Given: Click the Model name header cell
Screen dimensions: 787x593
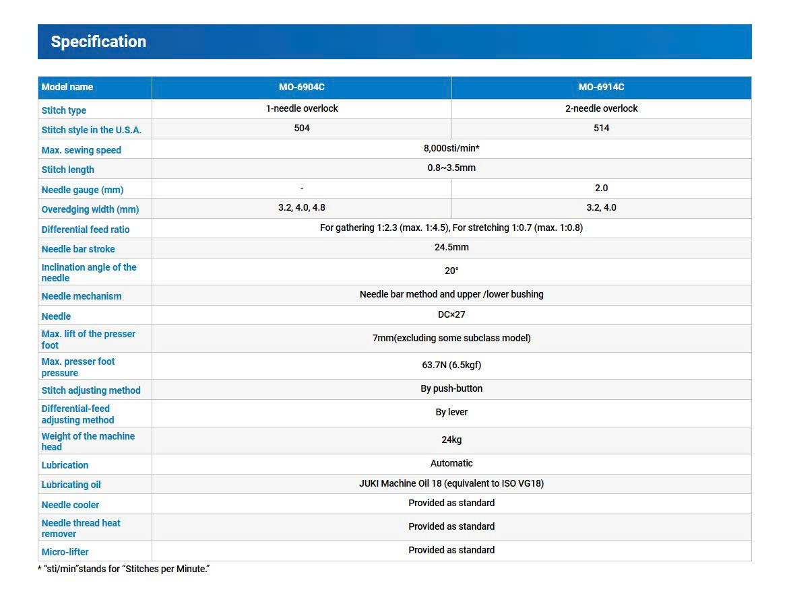Looking at the screenshot, I should (67, 88).
